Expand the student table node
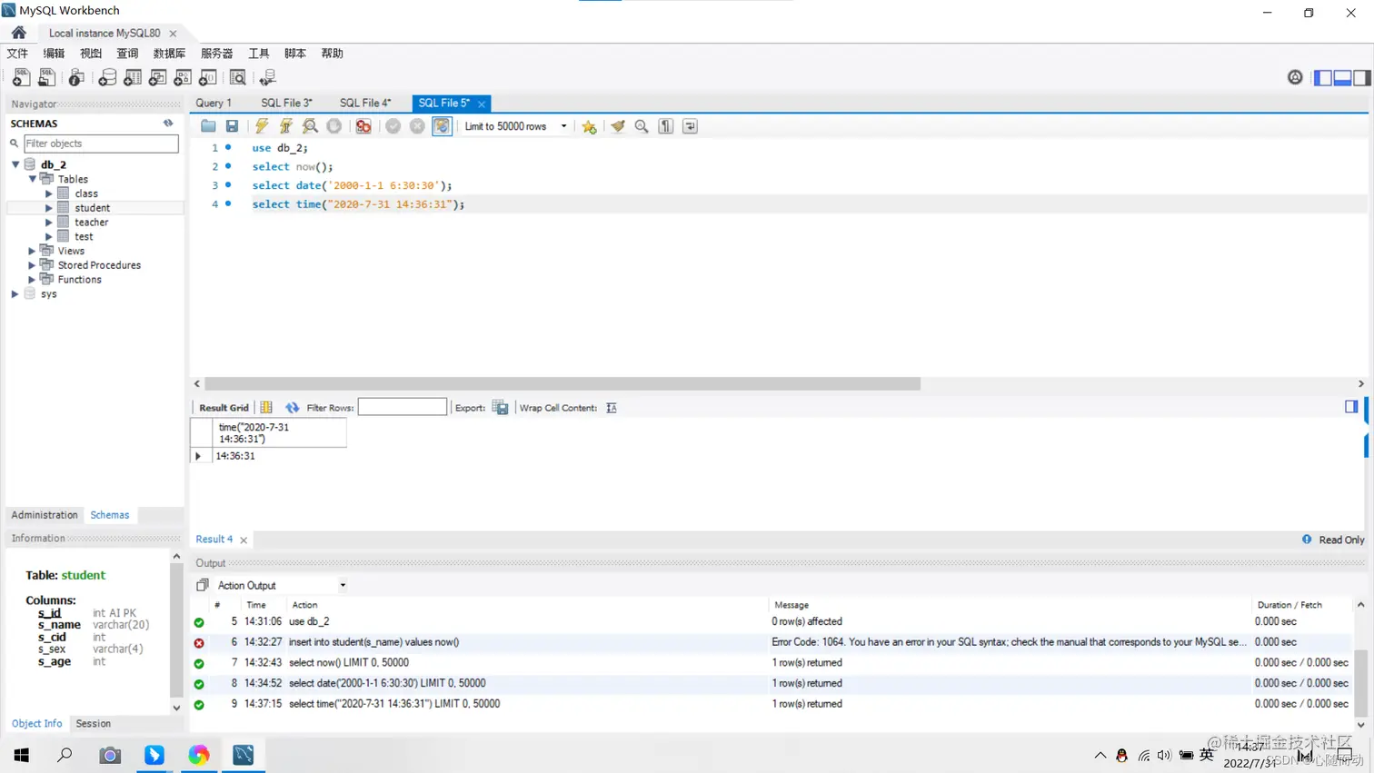 [49, 208]
